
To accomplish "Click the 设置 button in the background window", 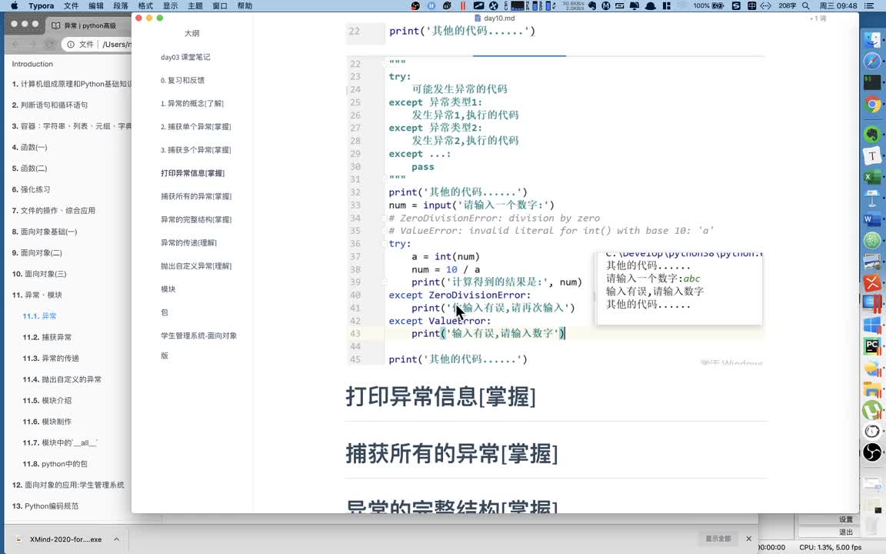I will [845, 519].
